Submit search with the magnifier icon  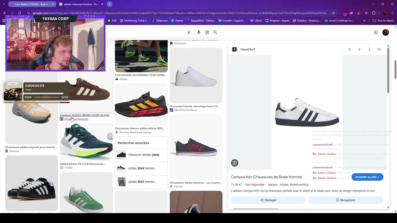click(215, 32)
